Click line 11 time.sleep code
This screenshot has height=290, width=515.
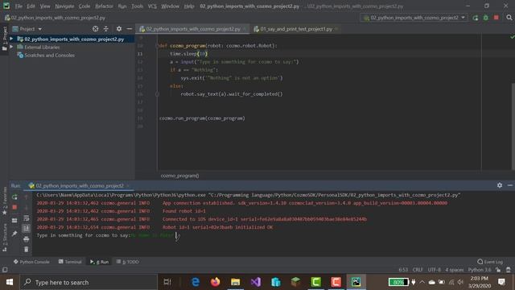(x=189, y=54)
